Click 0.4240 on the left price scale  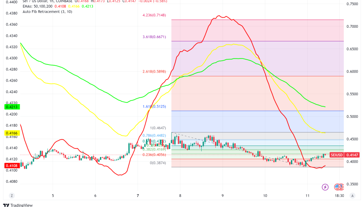pyautogui.click(x=12, y=92)
